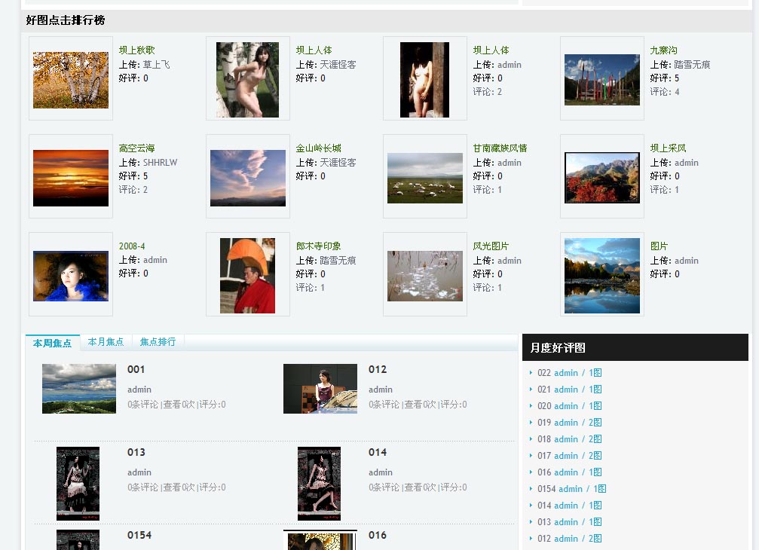Open the 坝上秋歌 photo thumbnail
Viewport: 759px width, 550px height.
click(71, 80)
